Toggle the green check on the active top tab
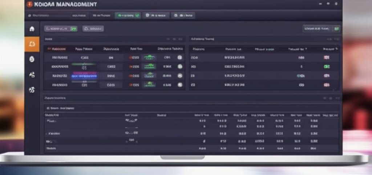 point(137,16)
